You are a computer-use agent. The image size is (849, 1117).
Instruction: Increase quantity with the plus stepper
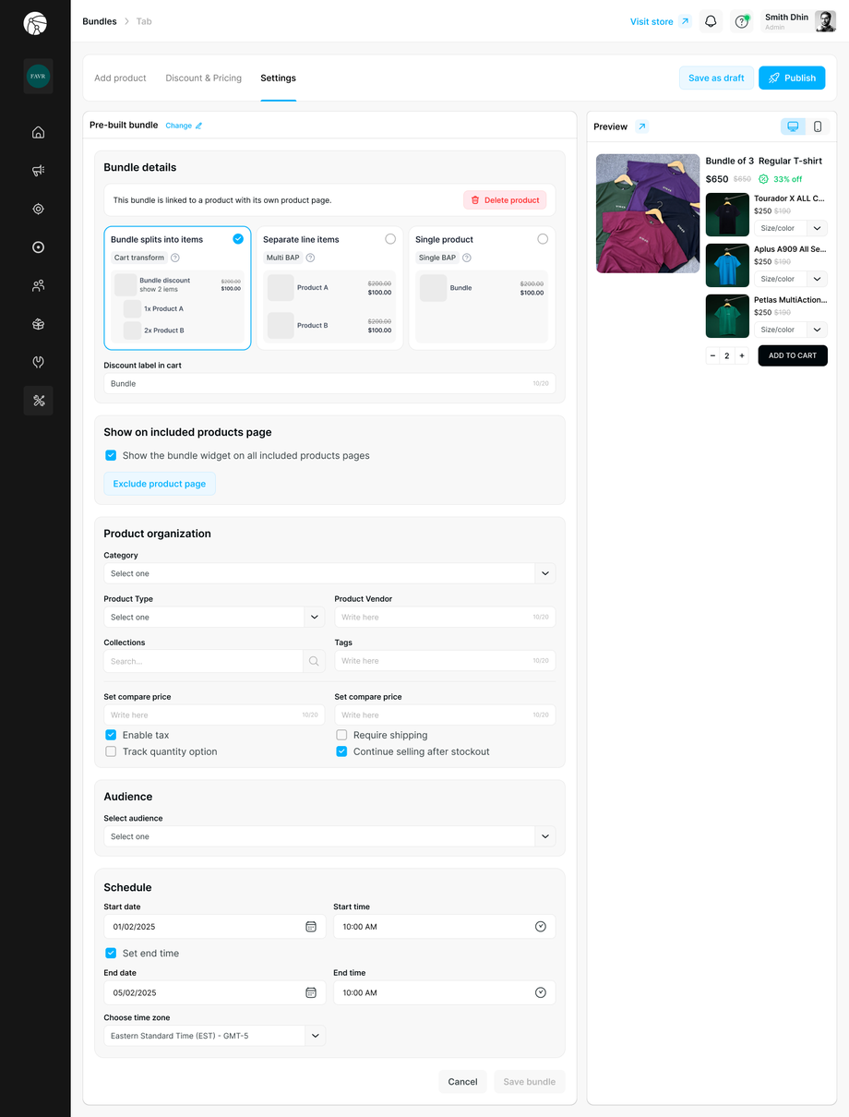click(742, 355)
